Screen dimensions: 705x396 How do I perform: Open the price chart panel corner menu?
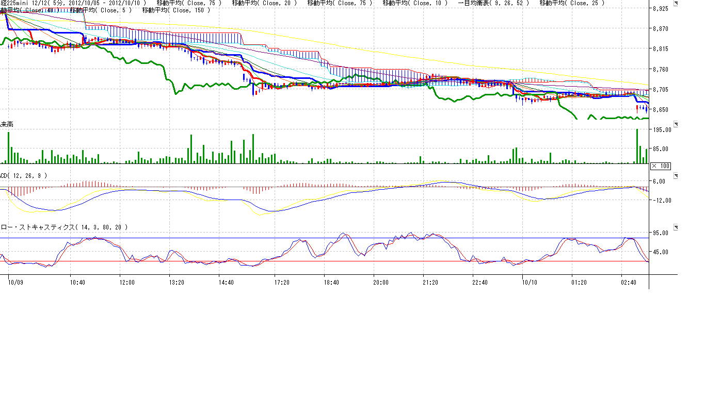tap(676, 3)
